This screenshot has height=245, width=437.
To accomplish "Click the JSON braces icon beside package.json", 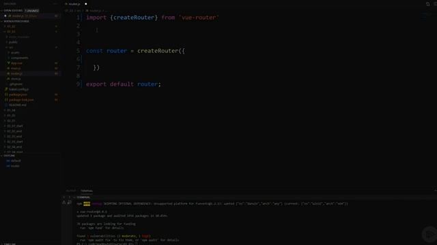I will (6, 95).
